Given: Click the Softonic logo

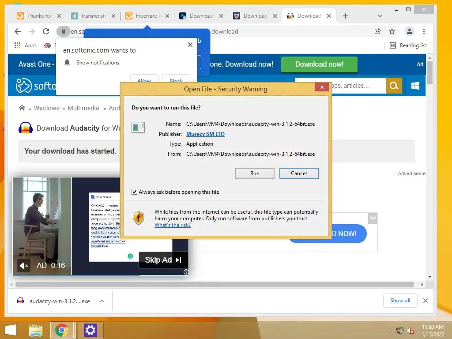Looking at the screenshot, I should coord(35,86).
